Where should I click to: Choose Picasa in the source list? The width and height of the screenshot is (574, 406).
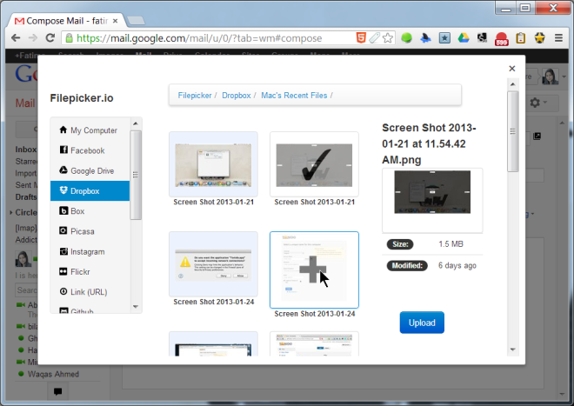[90, 231]
